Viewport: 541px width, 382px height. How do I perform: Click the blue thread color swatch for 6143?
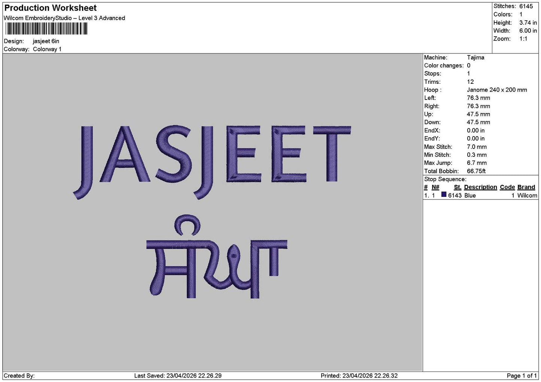pos(444,195)
